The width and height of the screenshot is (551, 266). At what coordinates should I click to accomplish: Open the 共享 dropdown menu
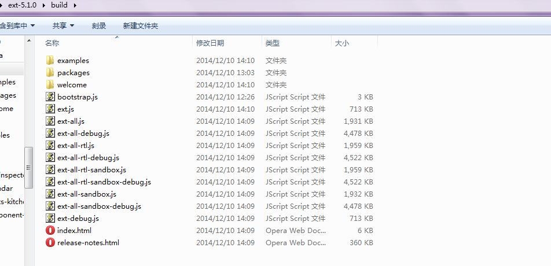(63, 25)
